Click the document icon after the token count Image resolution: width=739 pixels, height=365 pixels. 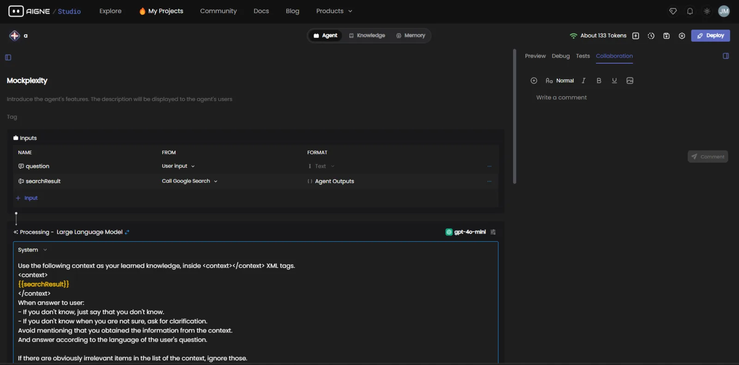coord(636,36)
